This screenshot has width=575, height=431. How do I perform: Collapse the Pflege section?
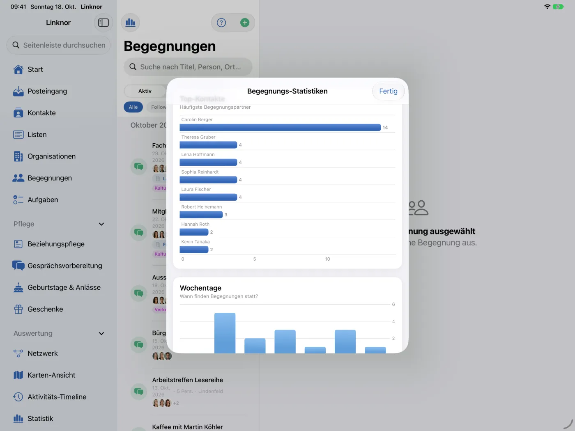(x=101, y=224)
